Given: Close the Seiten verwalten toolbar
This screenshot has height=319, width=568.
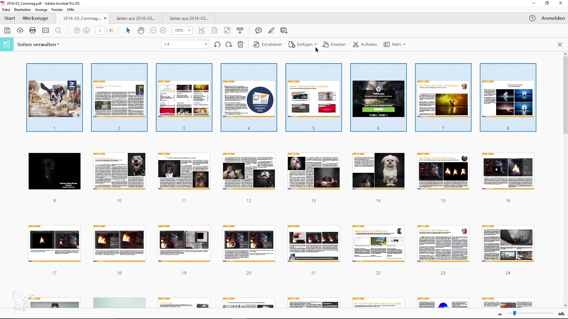Looking at the screenshot, I should coord(560,44).
